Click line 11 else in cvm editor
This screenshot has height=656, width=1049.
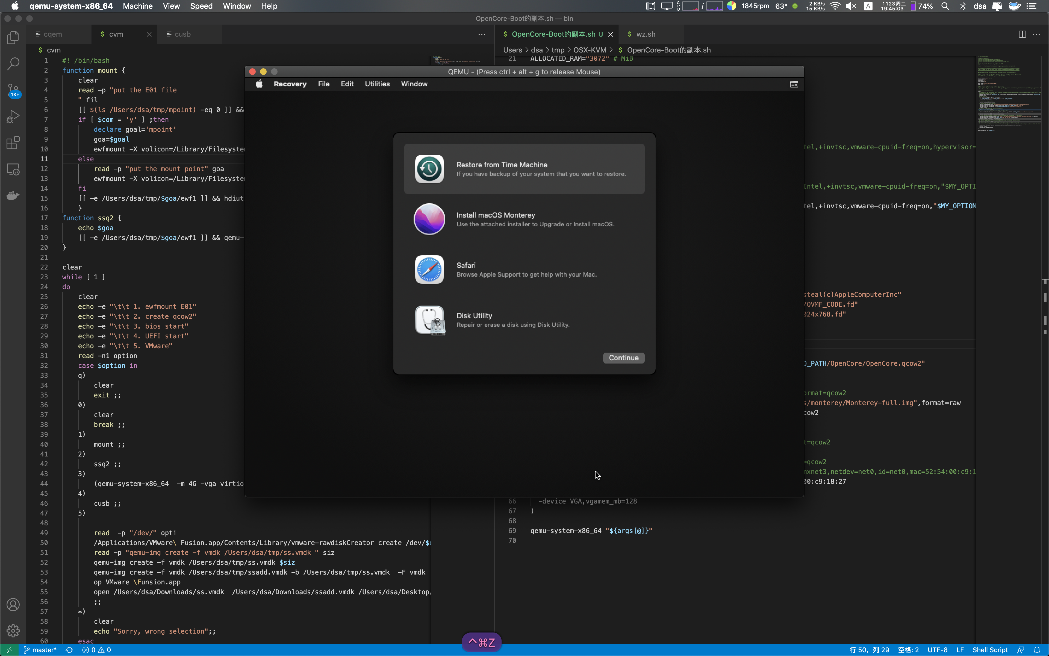86,159
